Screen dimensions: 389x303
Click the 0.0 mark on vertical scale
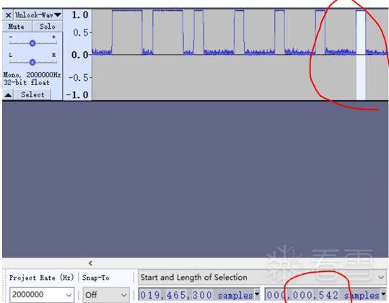pos(80,55)
